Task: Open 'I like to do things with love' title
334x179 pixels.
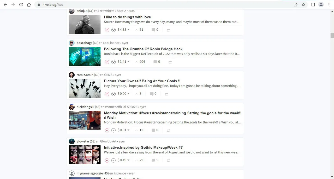Action: [127, 17]
